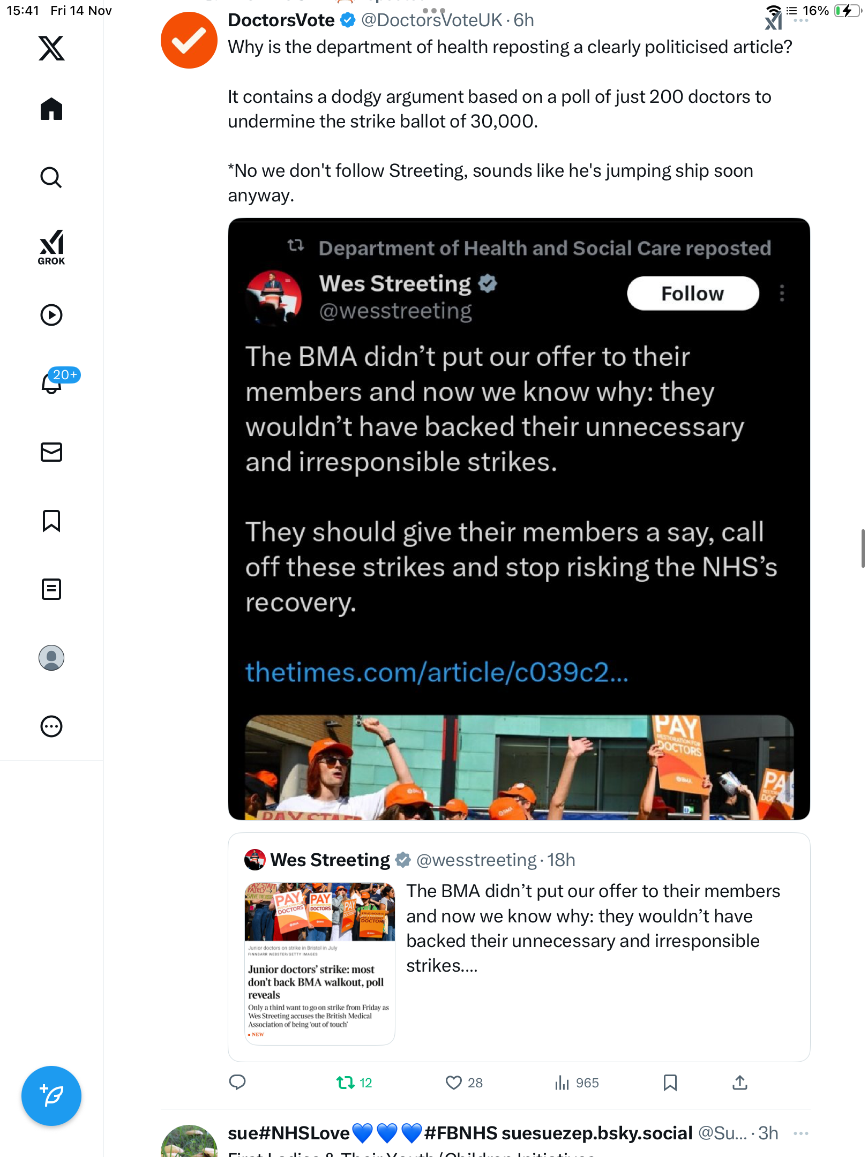Open the X home logo
Image resolution: width=868 pixels, height=1157 pixels.
51,48
